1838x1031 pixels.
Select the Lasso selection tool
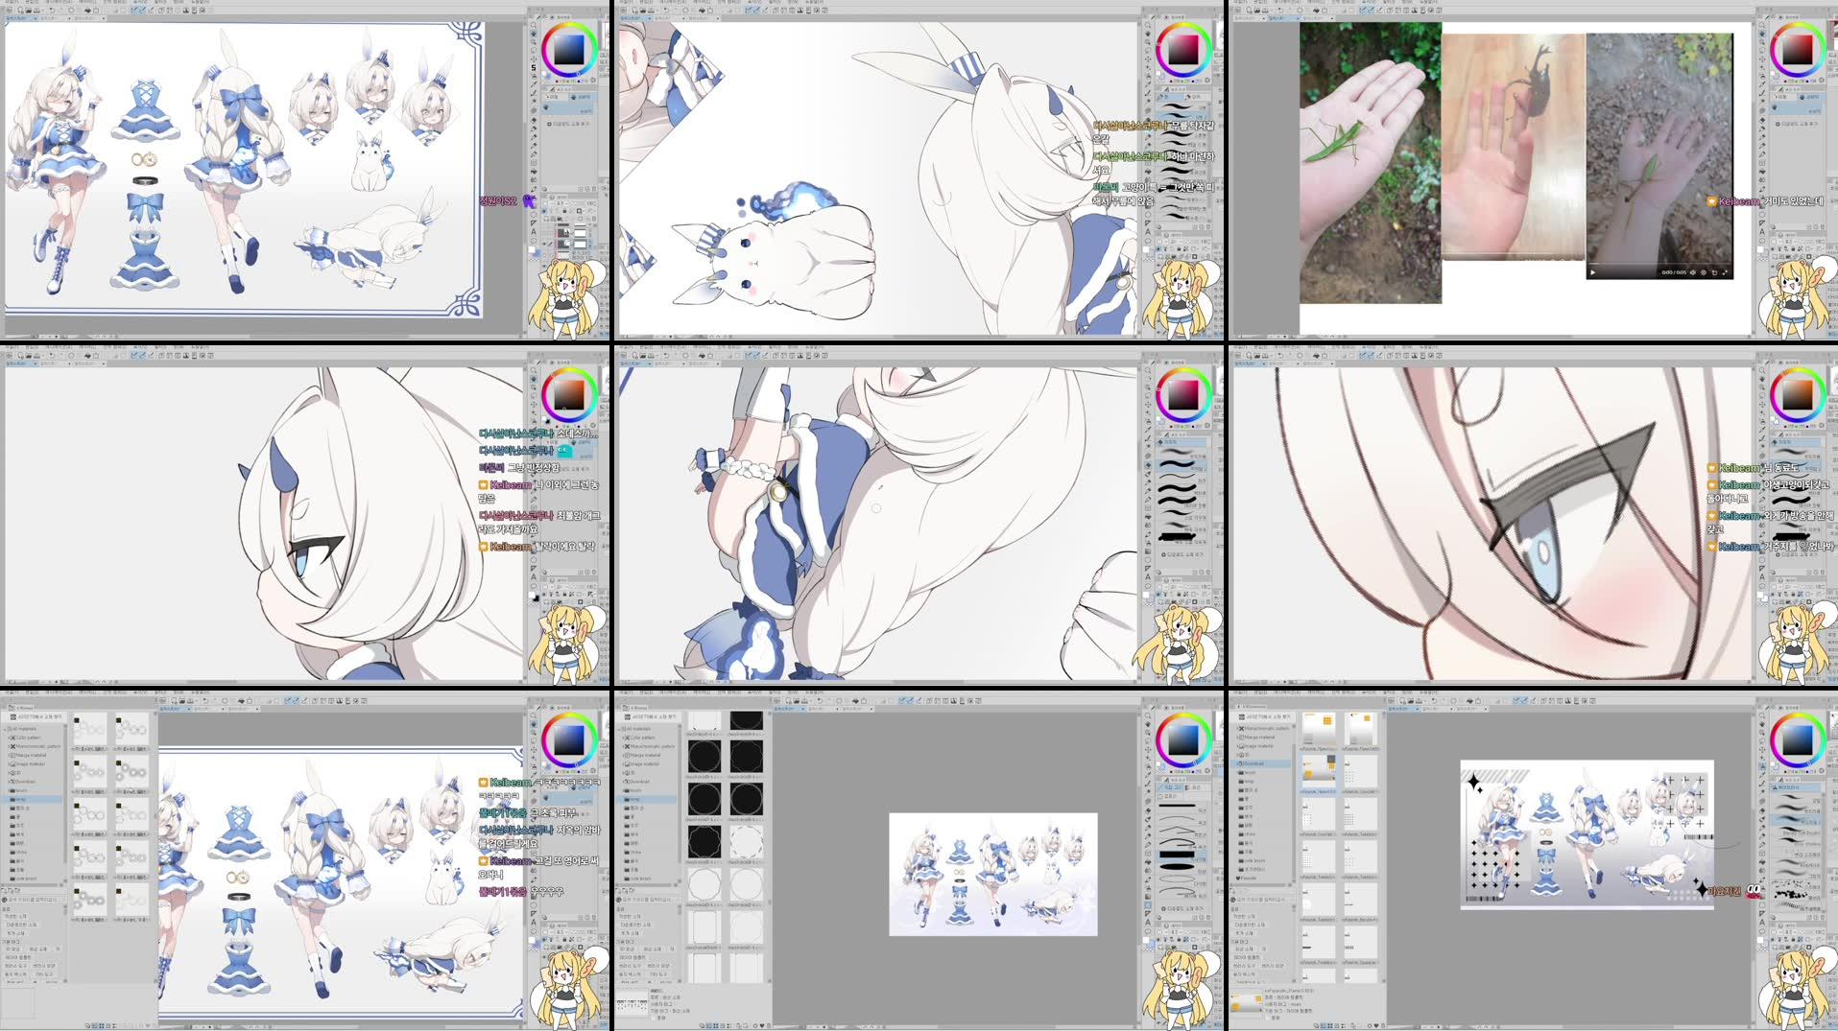pyautogui.click(x=535, y=50)
